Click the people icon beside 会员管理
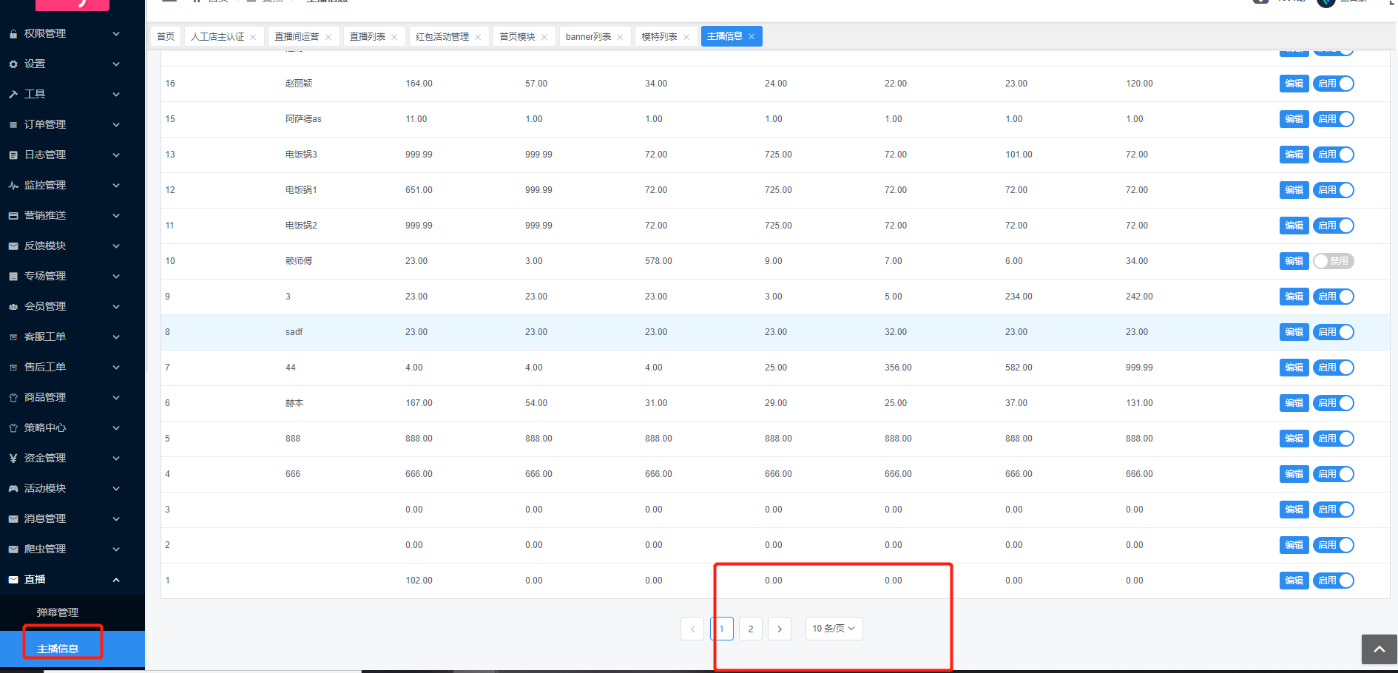This screenshot has width=1398, height=673. (13, 307)
